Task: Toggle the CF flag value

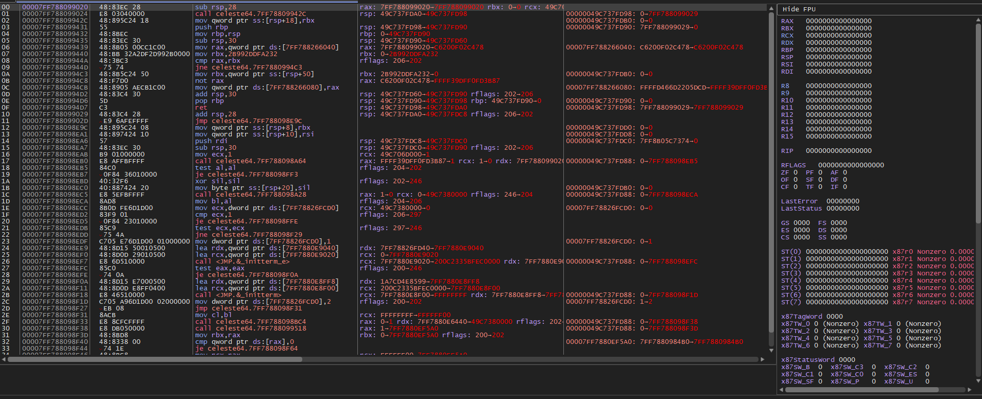Action: point(796,187)
